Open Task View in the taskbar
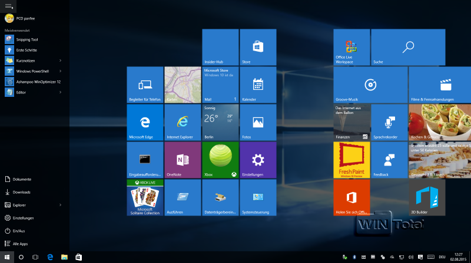 click(35, 257)
